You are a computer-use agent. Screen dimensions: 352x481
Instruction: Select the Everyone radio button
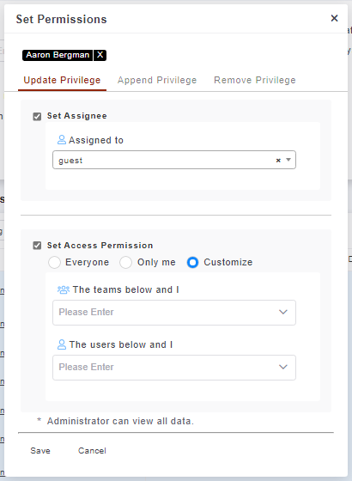tap(54, 263)
